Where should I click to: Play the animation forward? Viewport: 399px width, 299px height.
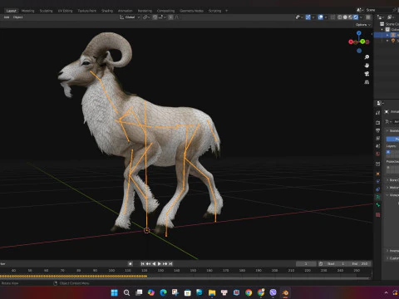(x=160, y=264)
